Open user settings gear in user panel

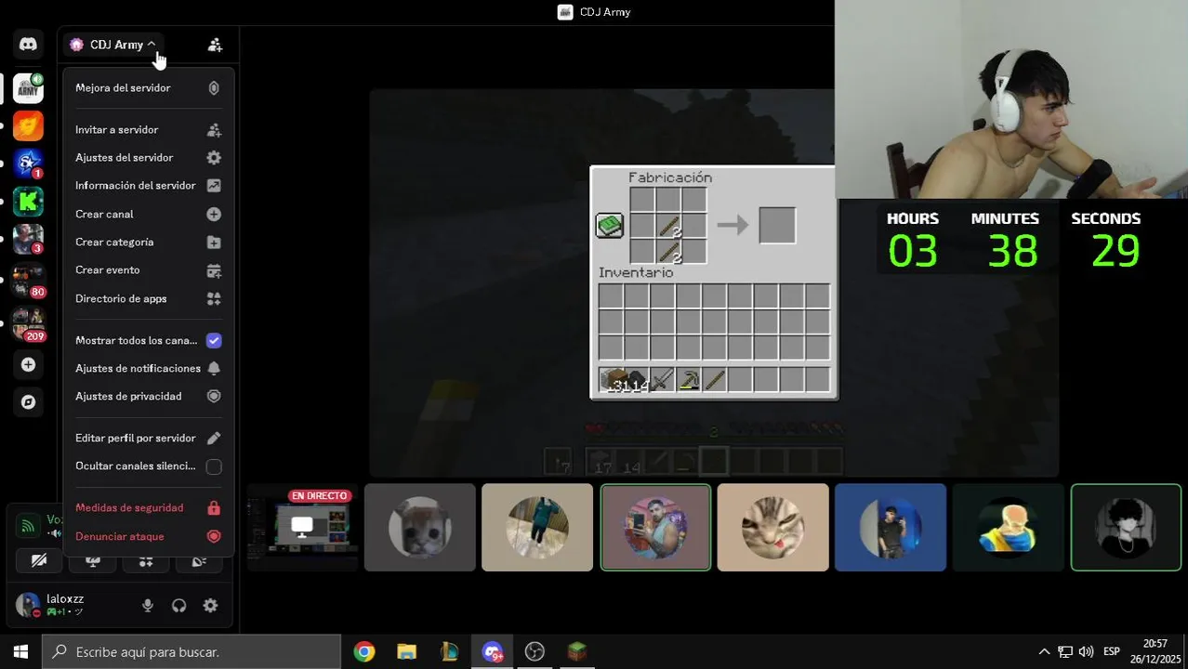point(211,606)
